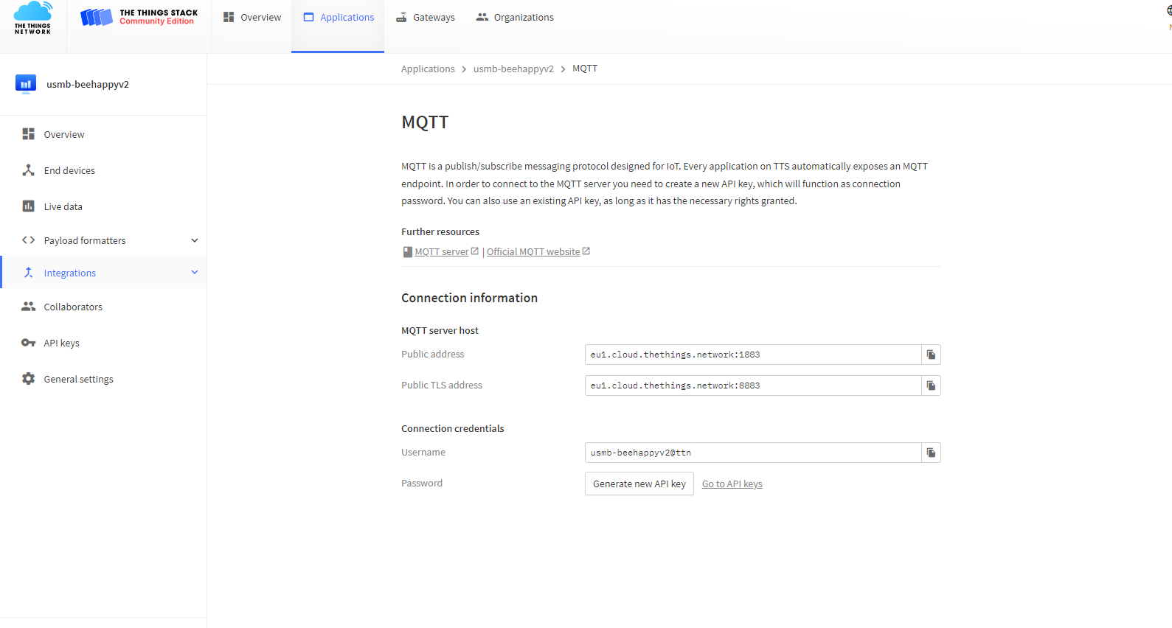Click the General settings gear icon
The height and width of the screenshot is (628, 1172).
pos(29,378)
